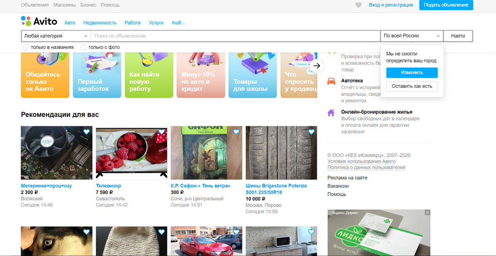Add Brigestone Potenza tires to favorites

point(311,132)
